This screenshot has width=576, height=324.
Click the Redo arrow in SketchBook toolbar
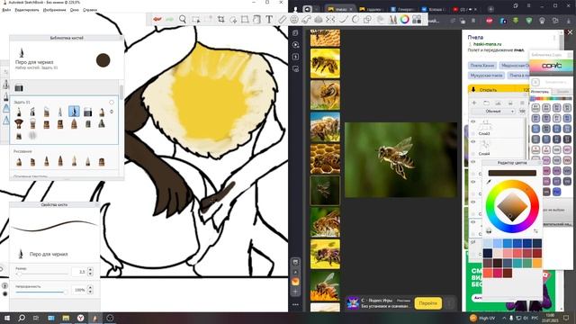(169, 20)
